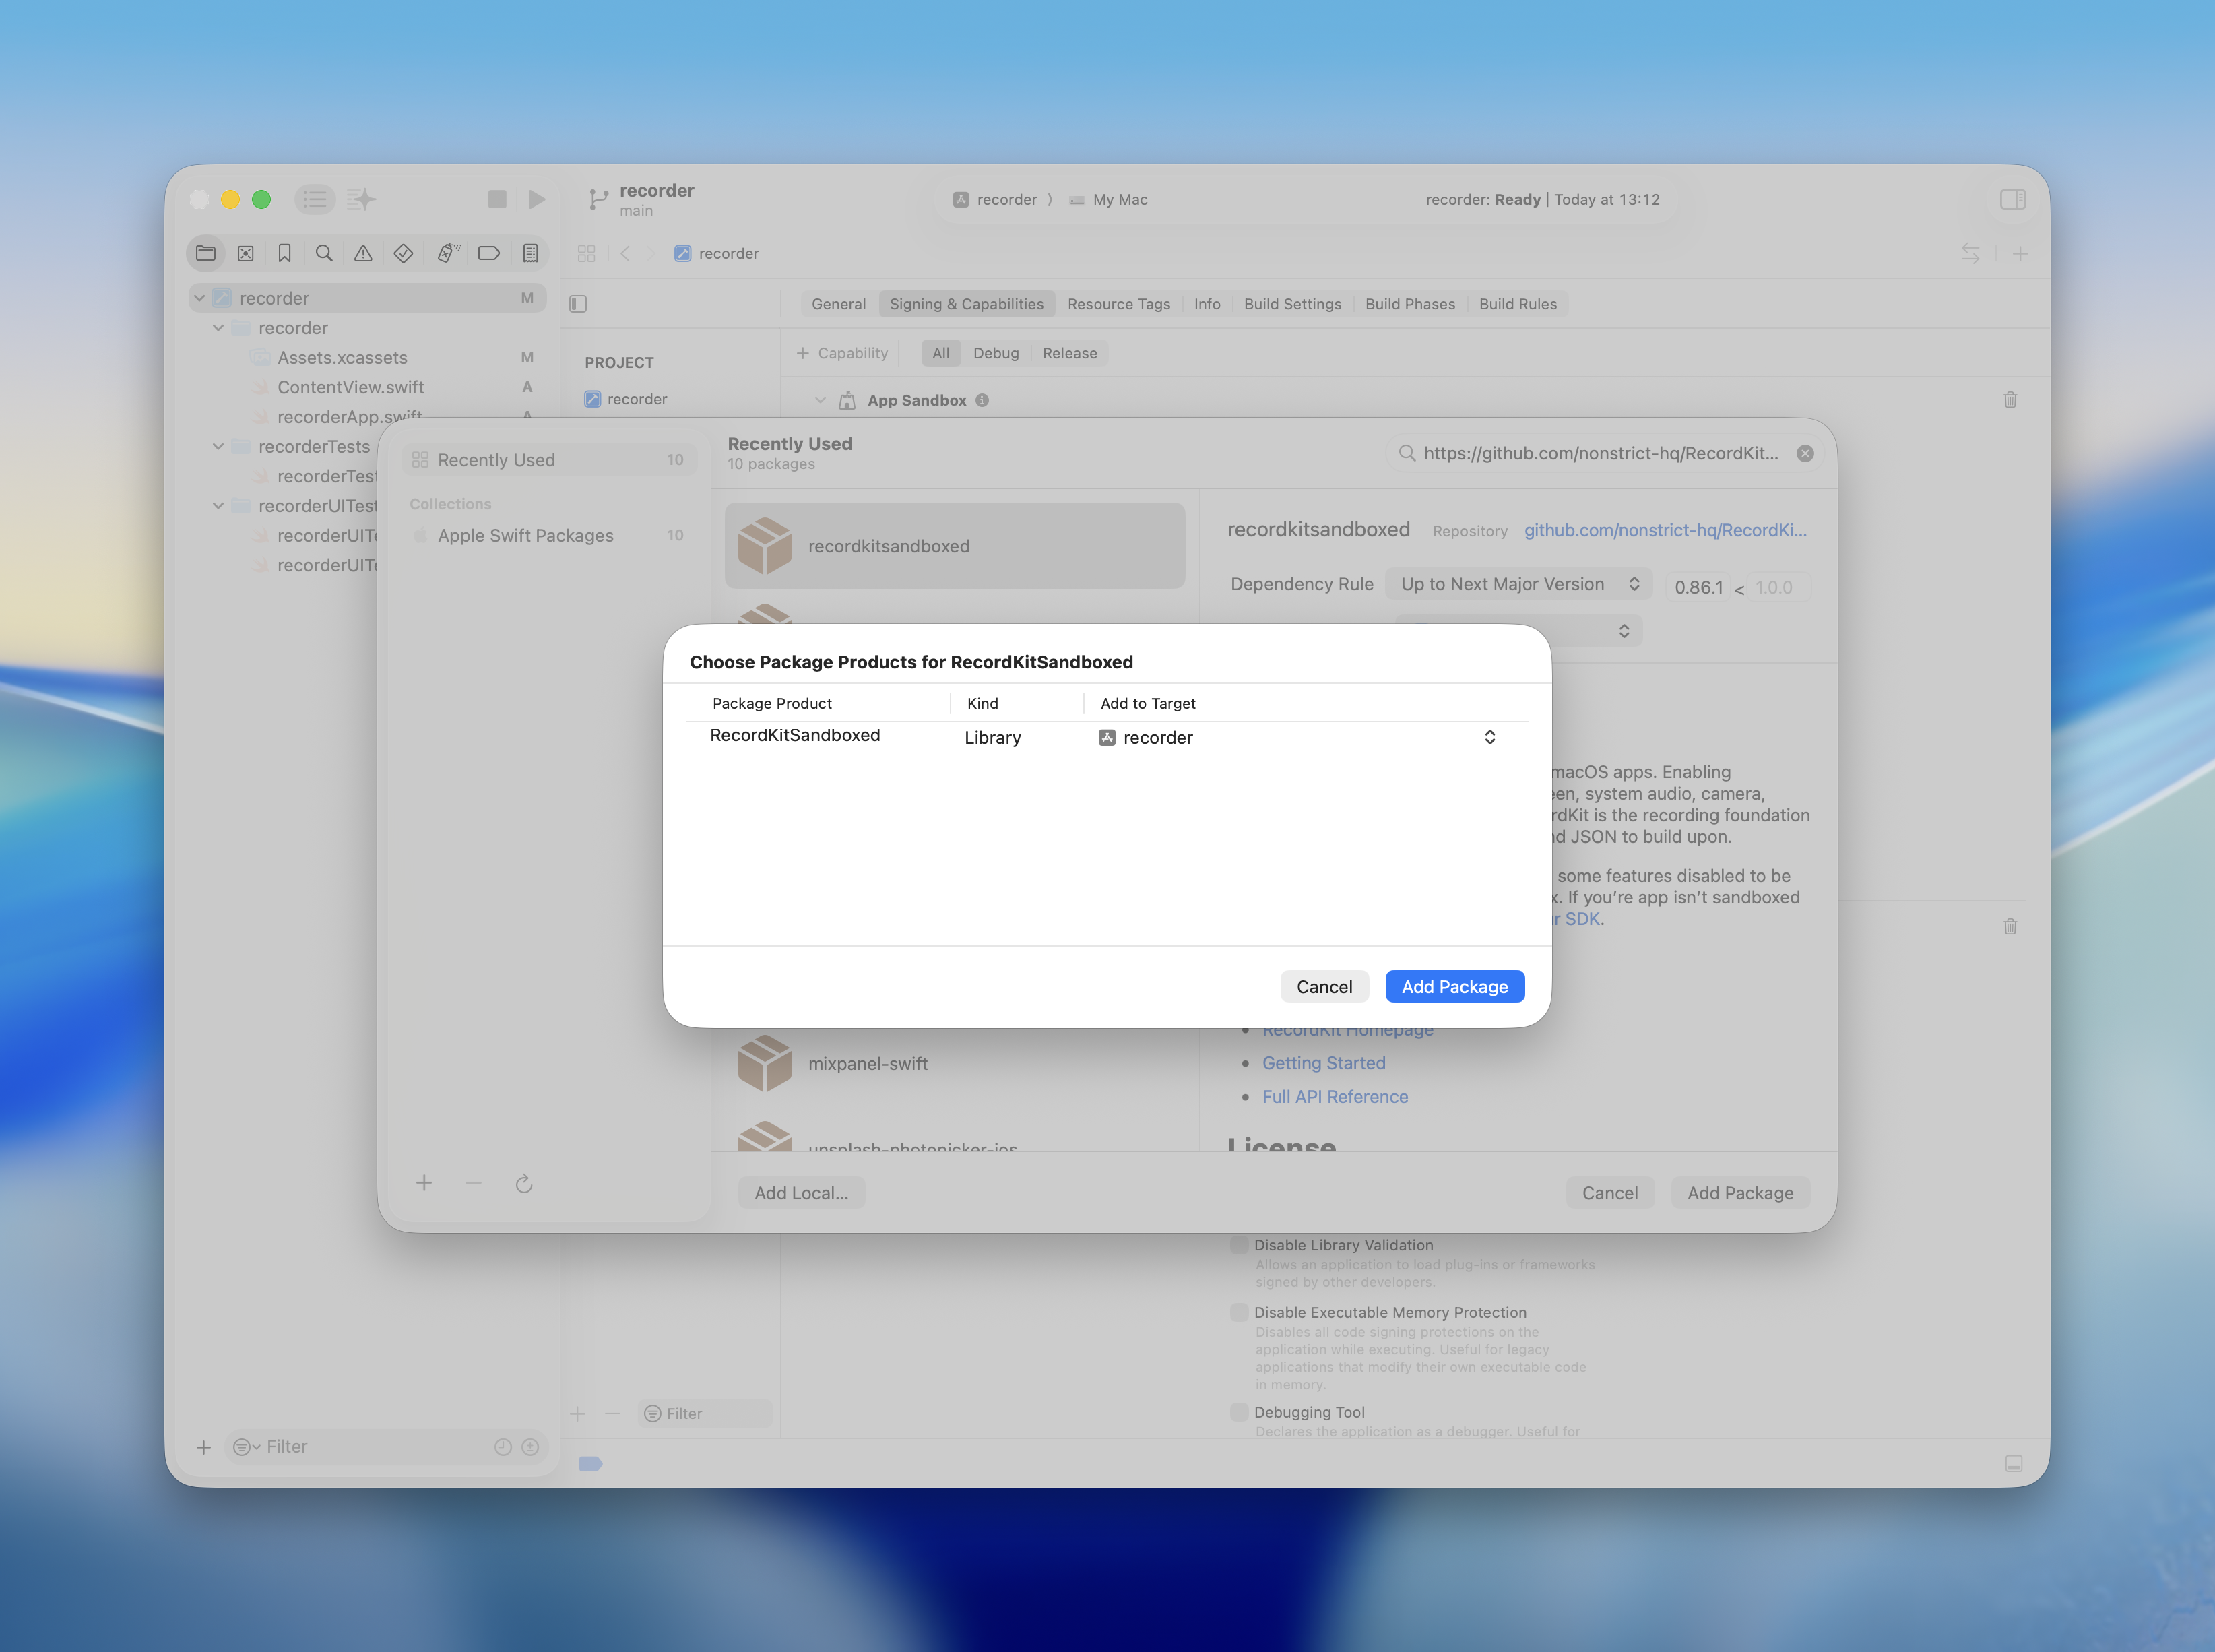Delete the App Sandbox capability
This screenshot has height=1652, width=2215.
(2010, 400)
